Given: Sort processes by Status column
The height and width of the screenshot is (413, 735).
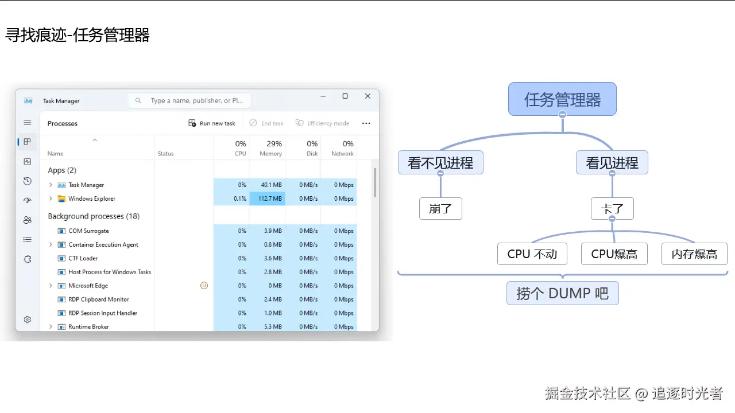Looking at the screenshot, I should [165, 154].
